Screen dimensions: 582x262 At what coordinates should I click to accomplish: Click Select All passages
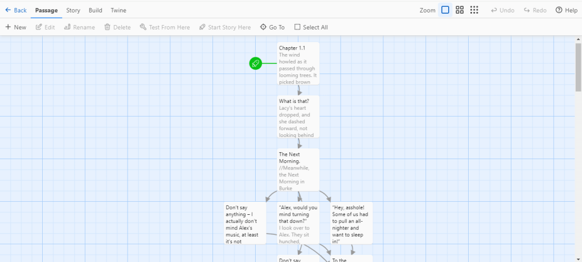coord(311,27)
